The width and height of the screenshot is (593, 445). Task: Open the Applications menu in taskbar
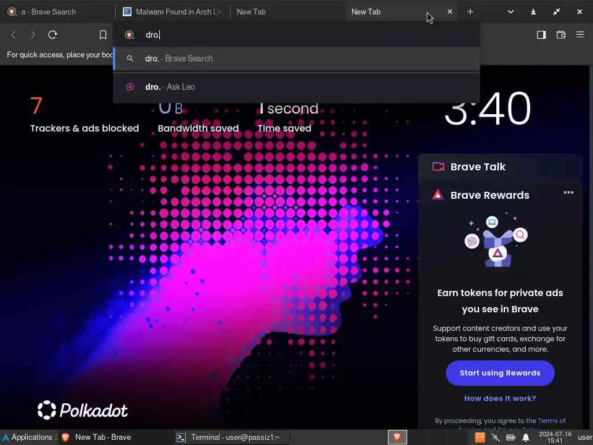coord(29,437)
